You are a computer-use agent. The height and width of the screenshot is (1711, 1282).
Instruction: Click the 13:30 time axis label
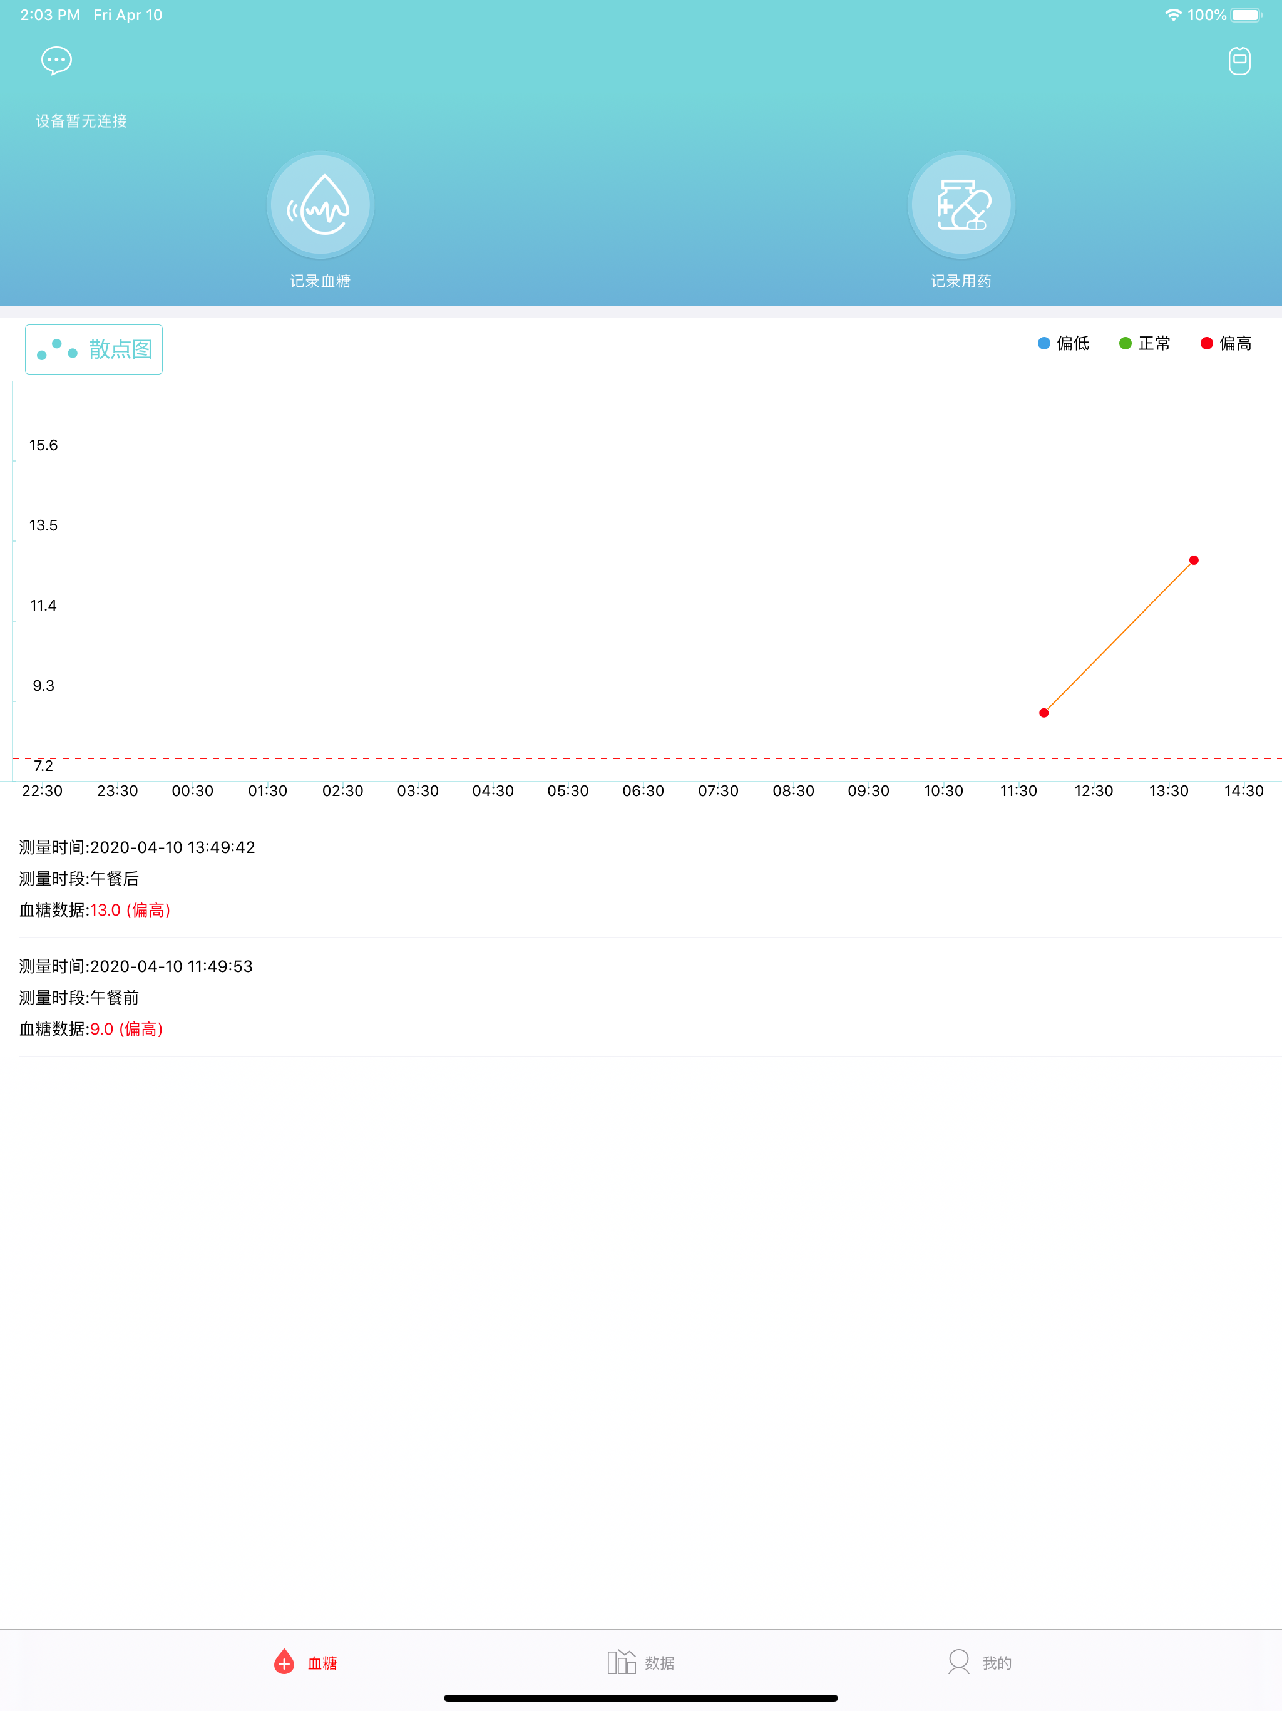[x=1168, y=791]
